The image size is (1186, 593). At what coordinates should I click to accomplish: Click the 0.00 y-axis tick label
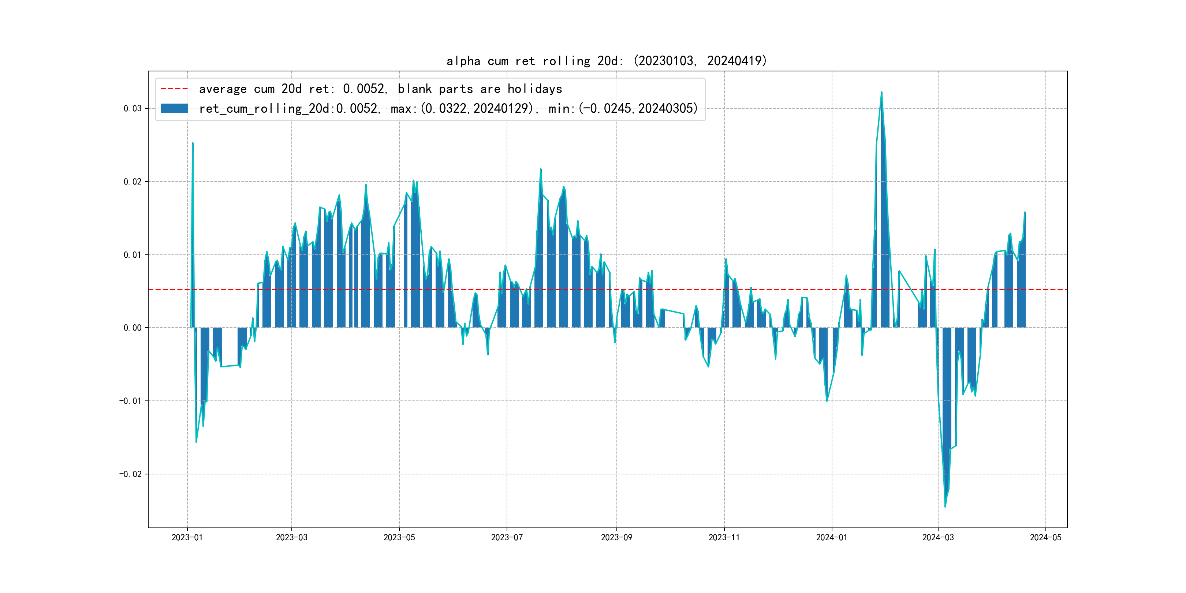133,328
